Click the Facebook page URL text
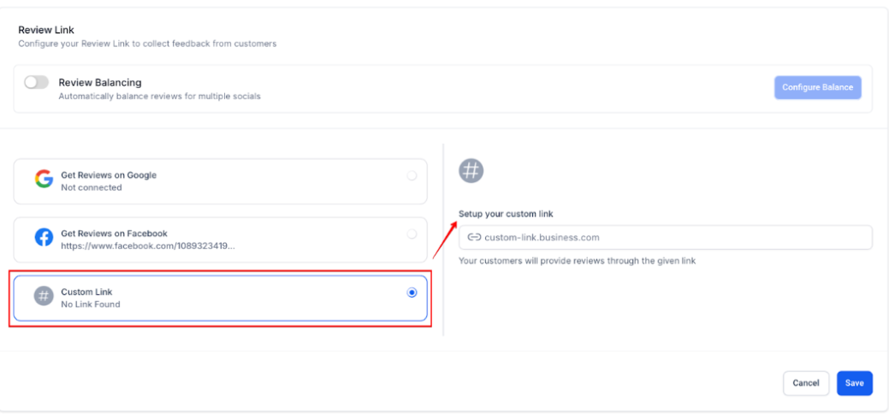889x414 pixels. pyautogui.click(x=148, y=245)
